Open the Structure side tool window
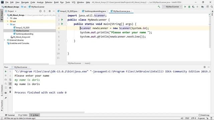Viewport: 214px width, 120px height. pyautogui.click(x=2, y=91)
